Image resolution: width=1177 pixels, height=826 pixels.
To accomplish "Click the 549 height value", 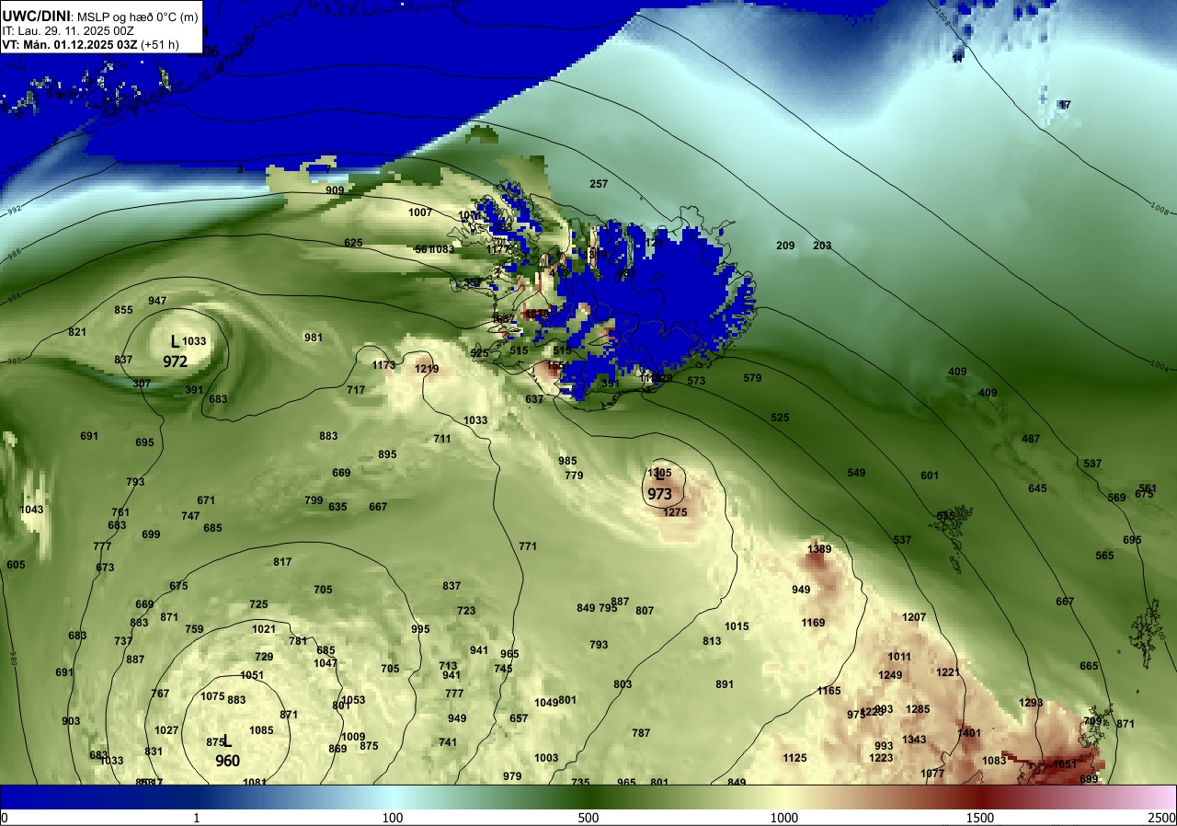I will pos(856,473).
